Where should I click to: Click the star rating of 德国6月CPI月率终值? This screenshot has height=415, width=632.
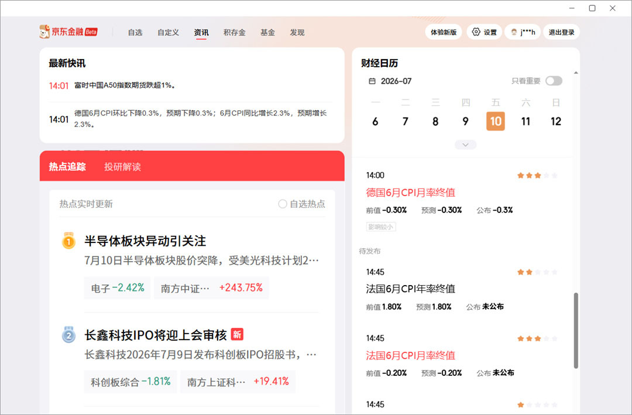click(x=537, y=176)
